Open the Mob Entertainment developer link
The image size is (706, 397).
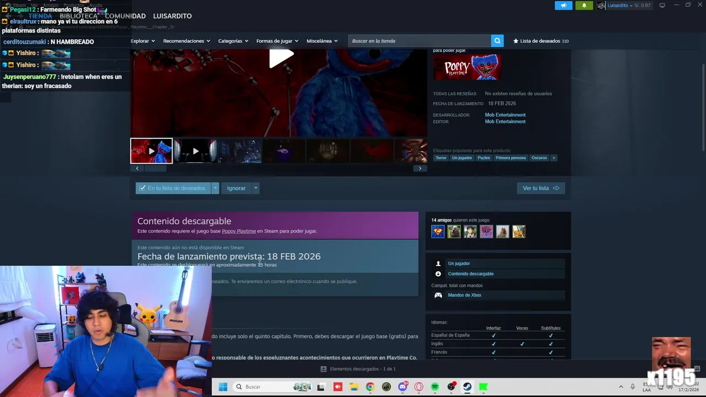point(505,115)
